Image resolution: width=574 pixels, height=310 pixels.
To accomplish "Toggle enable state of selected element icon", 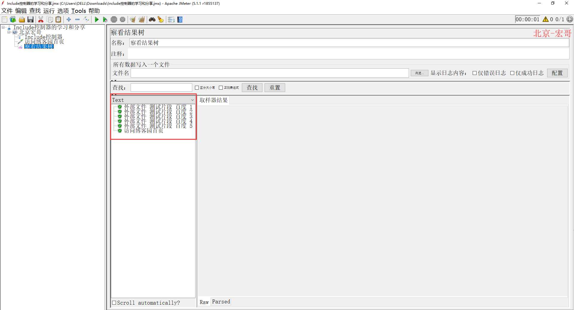I will (86, 20).
